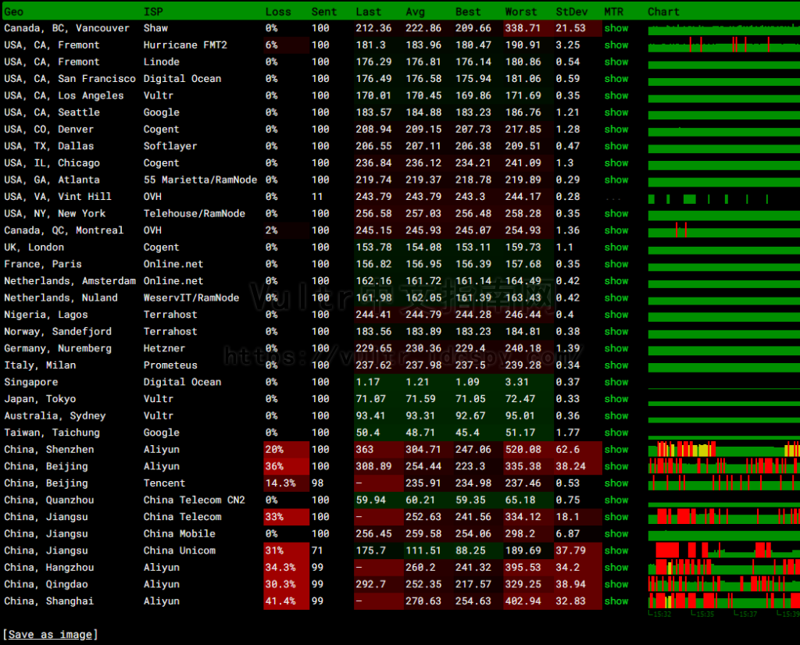Select the 'China Mobile' ISP cell
The image size is (800, 645).
tap(180, 533)
